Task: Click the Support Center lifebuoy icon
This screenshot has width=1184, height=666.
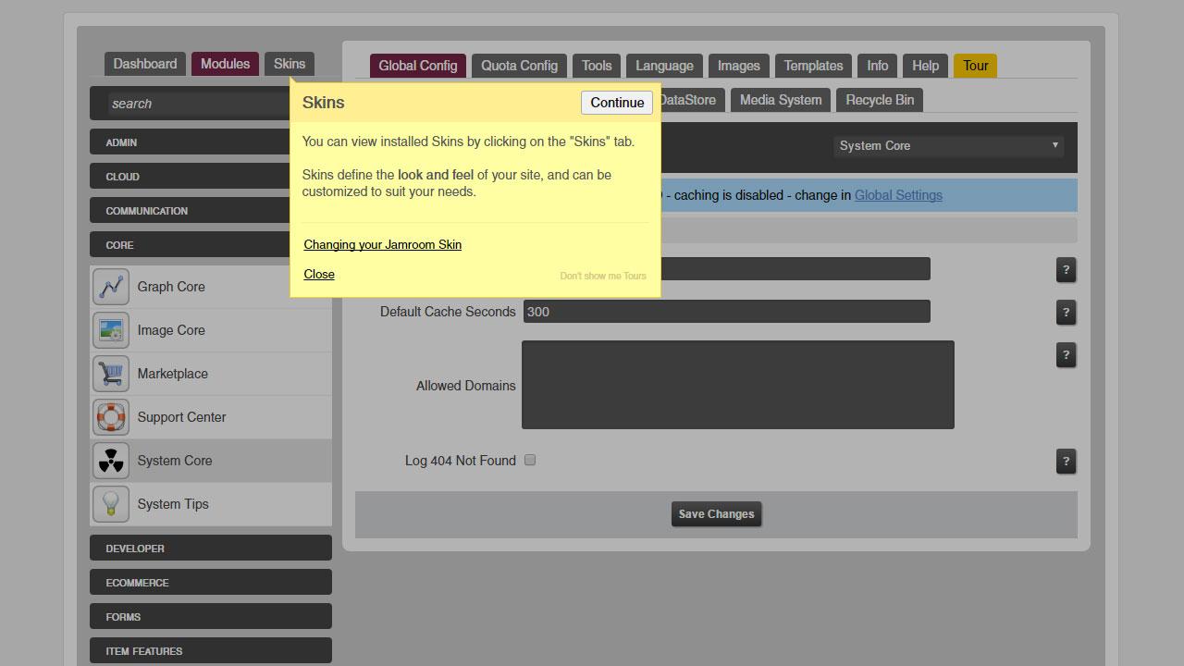Action: (x=111, y=417)
